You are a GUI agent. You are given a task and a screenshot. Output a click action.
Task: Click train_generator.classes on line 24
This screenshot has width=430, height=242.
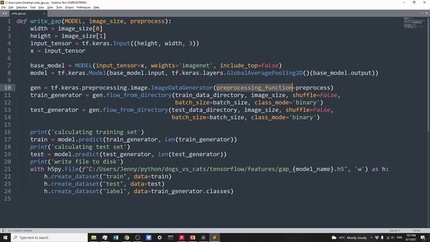pyautogui.click(x=191, y=191)
